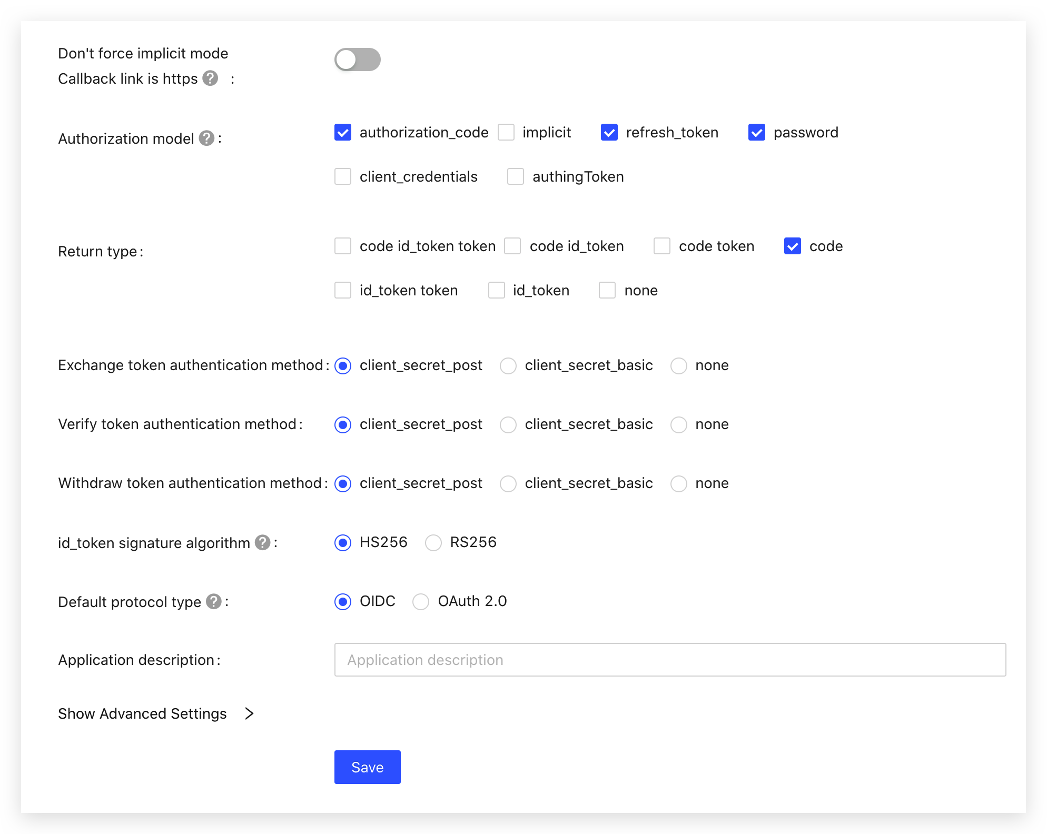Check the 'code token' return type

[x=662, y=246]
